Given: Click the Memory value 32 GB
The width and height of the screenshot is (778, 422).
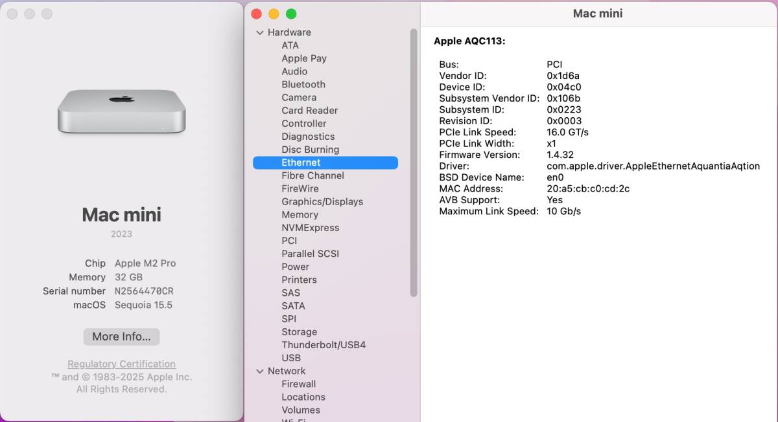Looking at the screenshot, I should click(x=128, y=277).
